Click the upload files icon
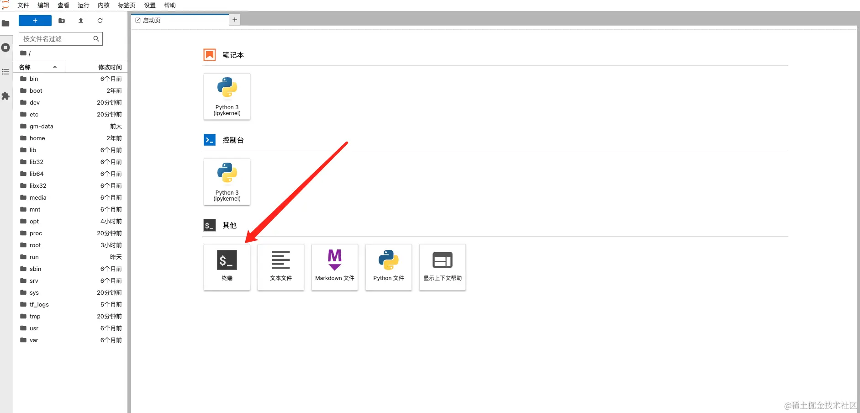The width and height of the screenshot is (860, 413). point(81,21)
